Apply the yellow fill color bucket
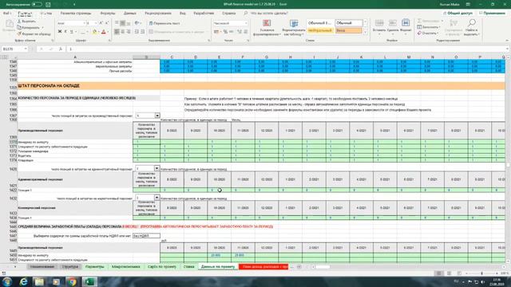Viewport: 511px width, 287px height. (x=94, y=32)
